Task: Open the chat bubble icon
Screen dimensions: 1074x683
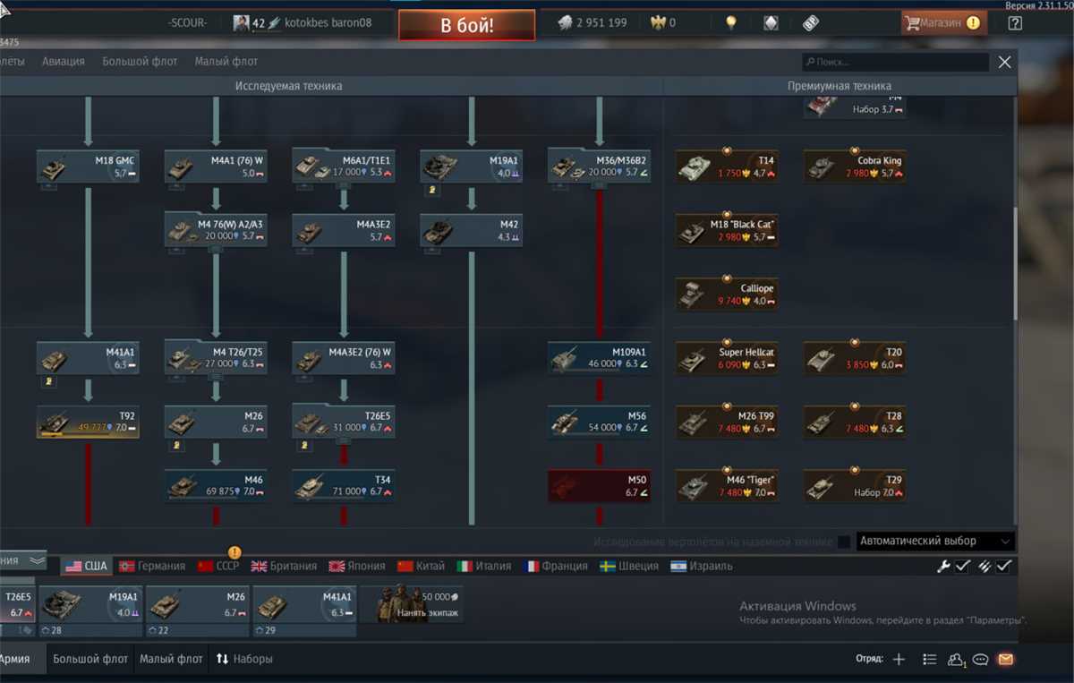Action: click(x=980, y=660)
